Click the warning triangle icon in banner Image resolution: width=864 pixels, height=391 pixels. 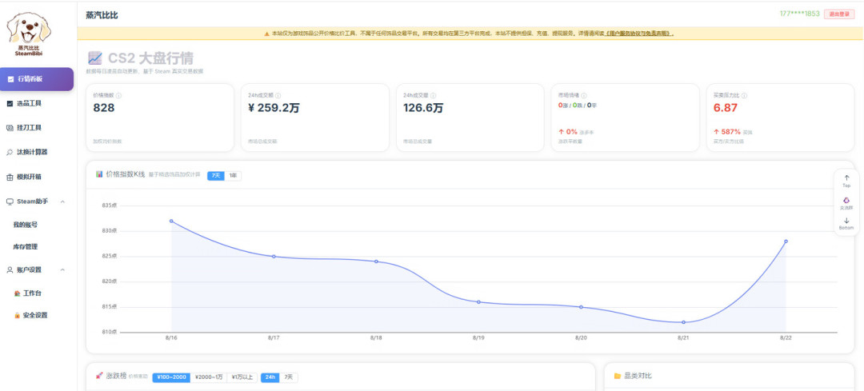(x=267, y=34)
